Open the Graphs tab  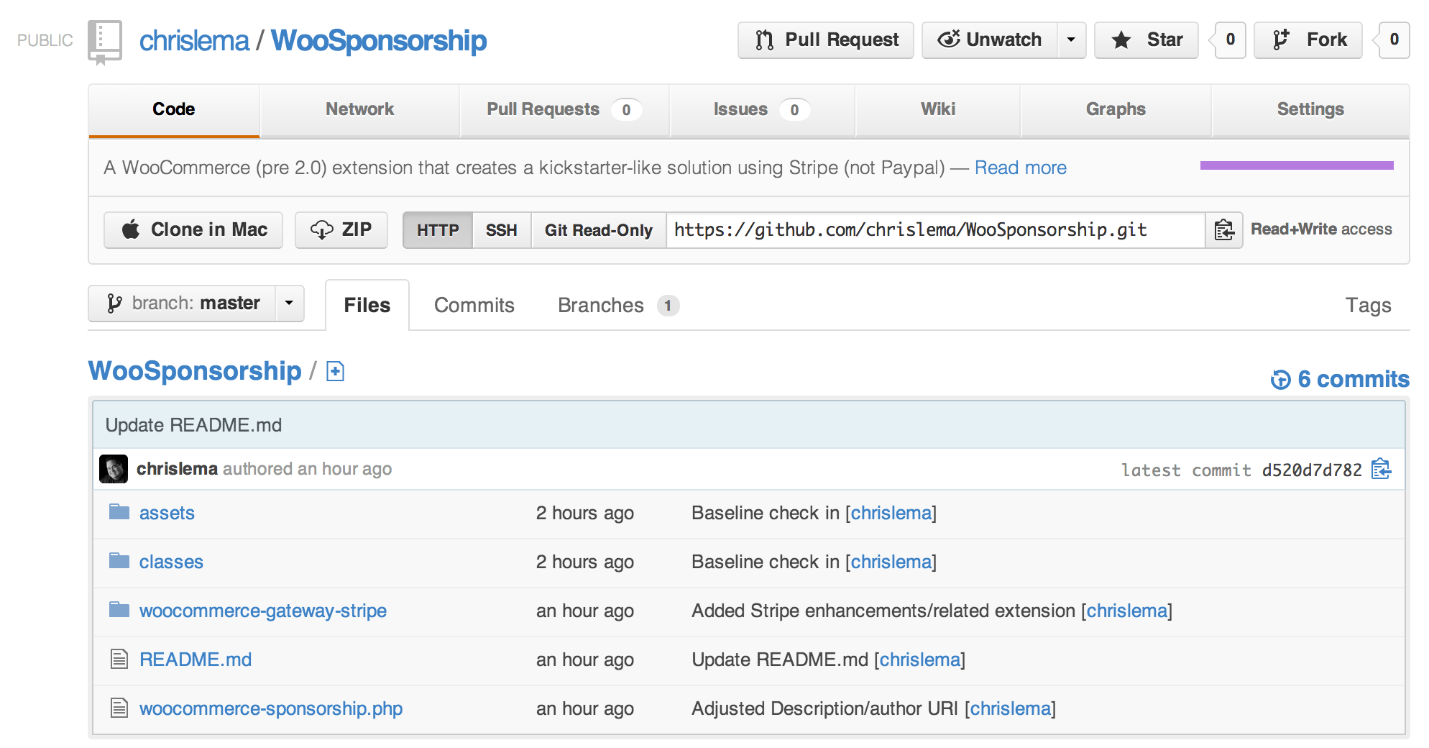pyautogui.click(x=1115, y=109)
